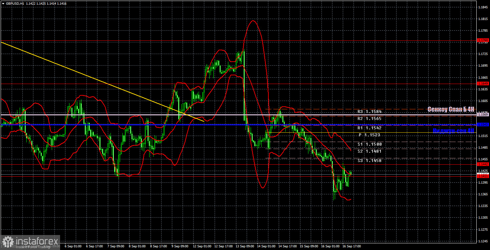Click the 1.1845 price axis label
This screenshot has height=250, width=490.
point(483,7)
